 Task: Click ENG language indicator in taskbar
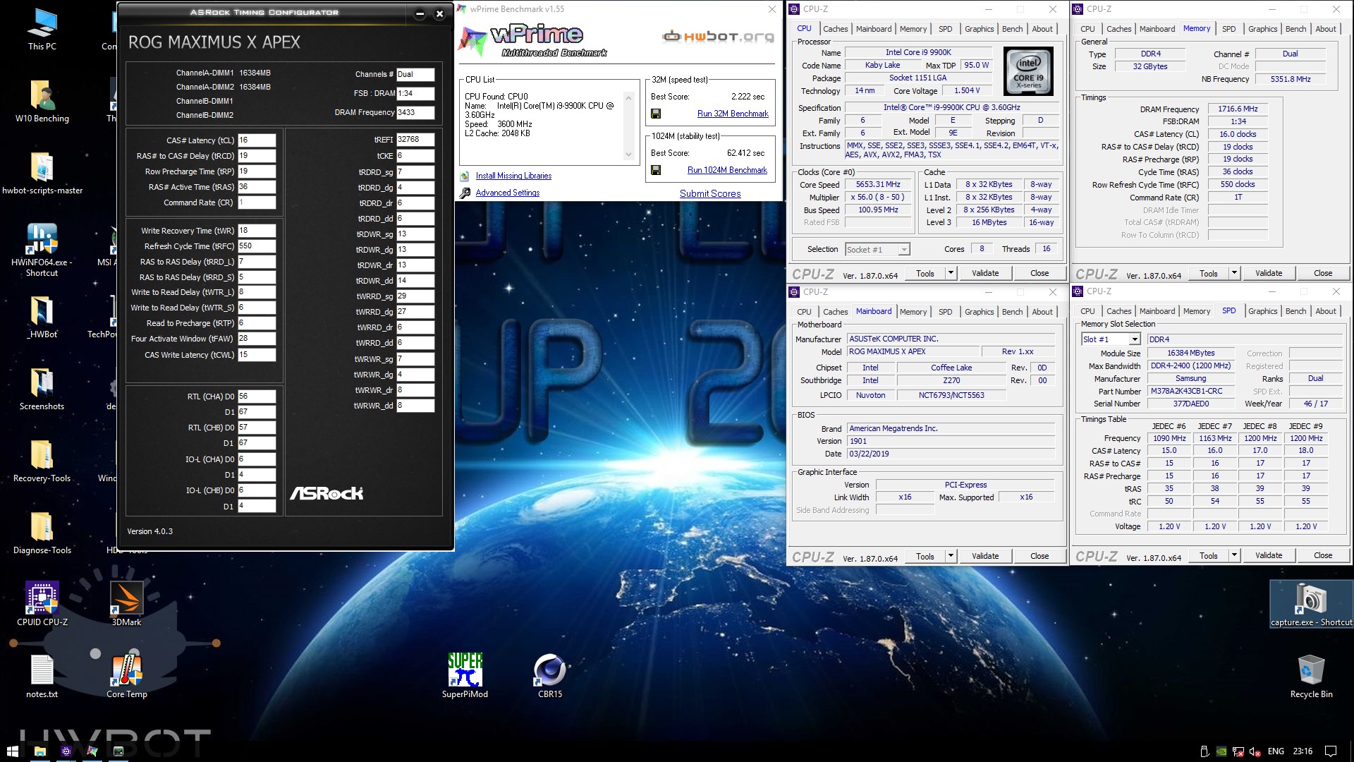point(1276,751)
